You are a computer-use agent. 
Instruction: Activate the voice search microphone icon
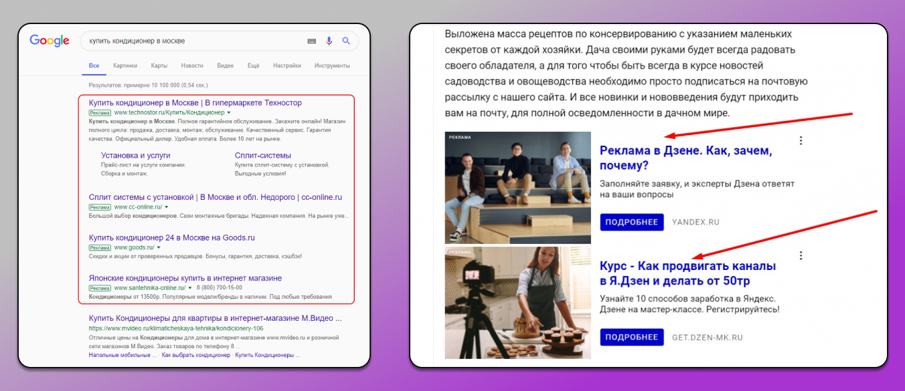pyautogui.click(x=329, y=41)
